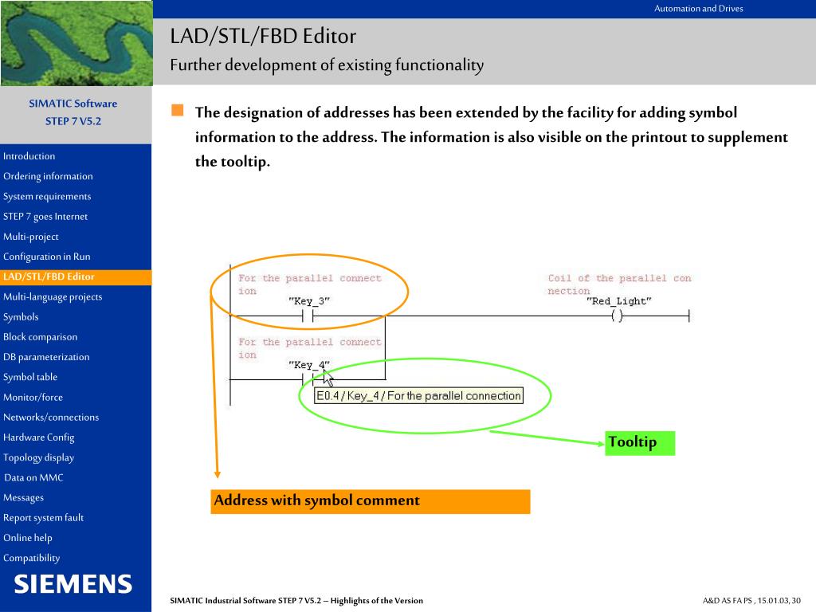Select Hardware Config entry
This screenshot has width=816, height=612.
[38, 437]
